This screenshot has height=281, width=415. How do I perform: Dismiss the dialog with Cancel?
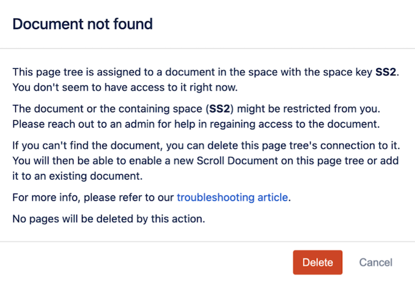point(376,262)
